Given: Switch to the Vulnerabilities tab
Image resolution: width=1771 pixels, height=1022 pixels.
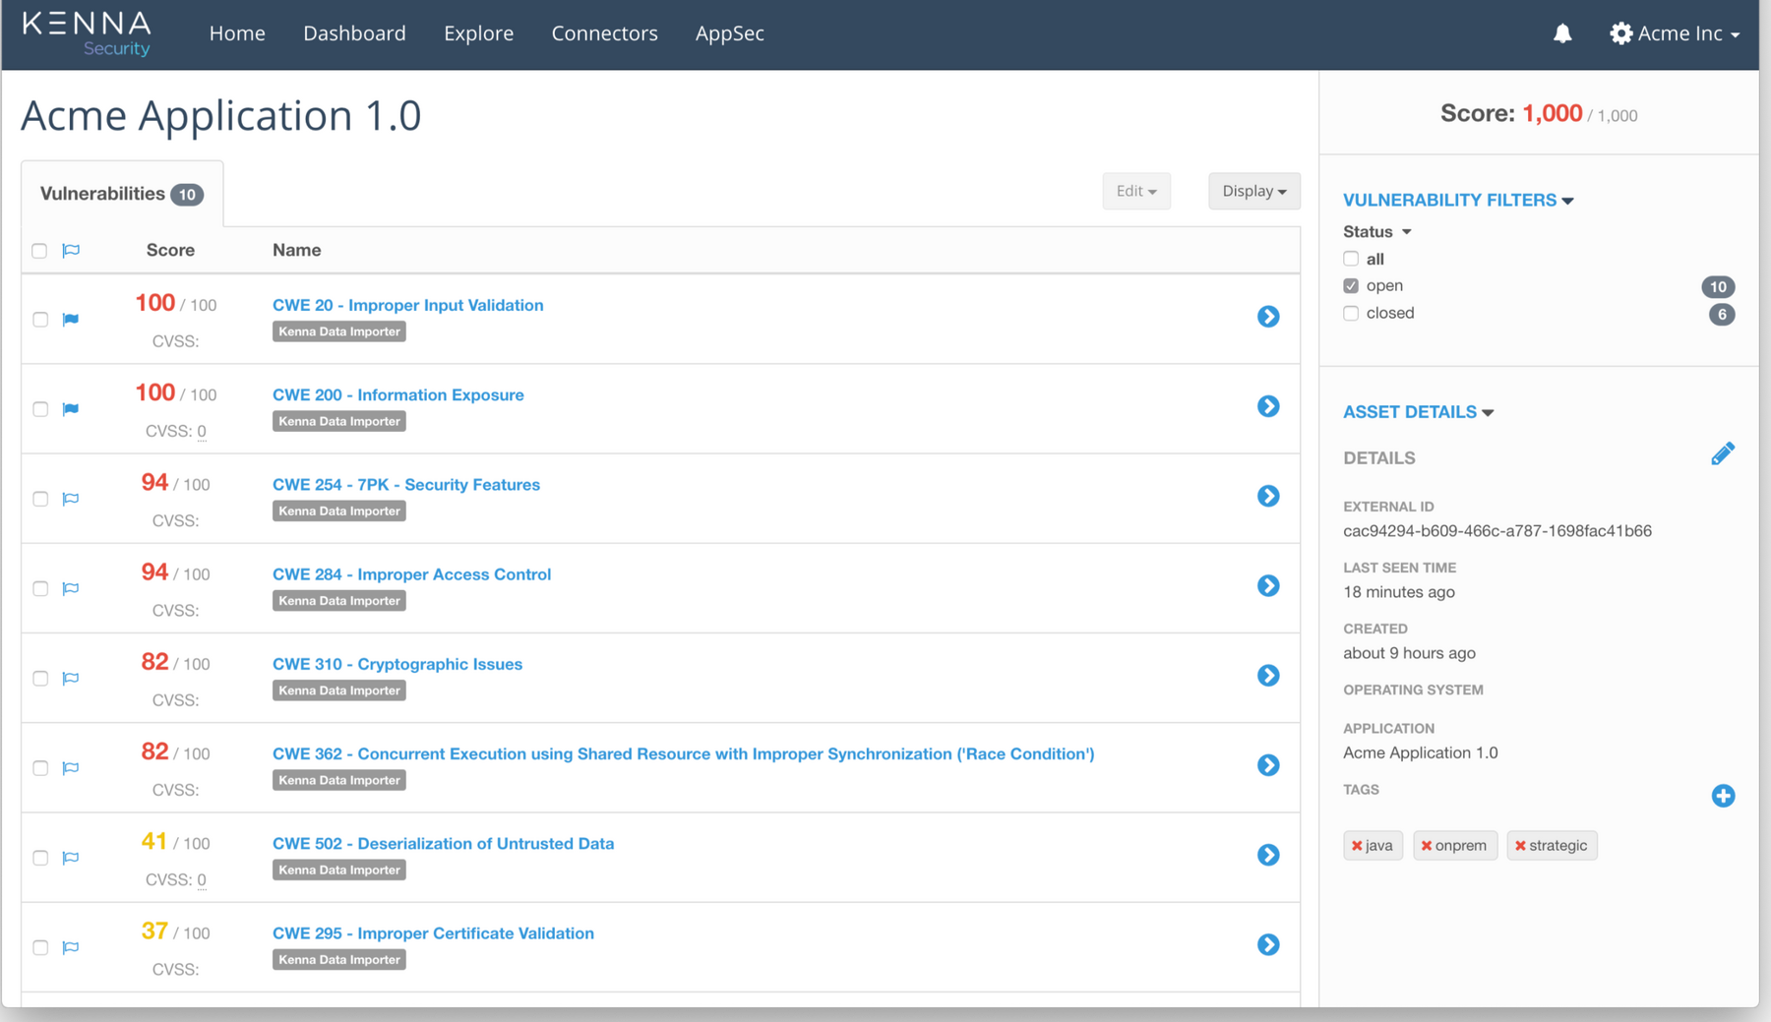Looking at the screenshot, I should coord(121,194).
